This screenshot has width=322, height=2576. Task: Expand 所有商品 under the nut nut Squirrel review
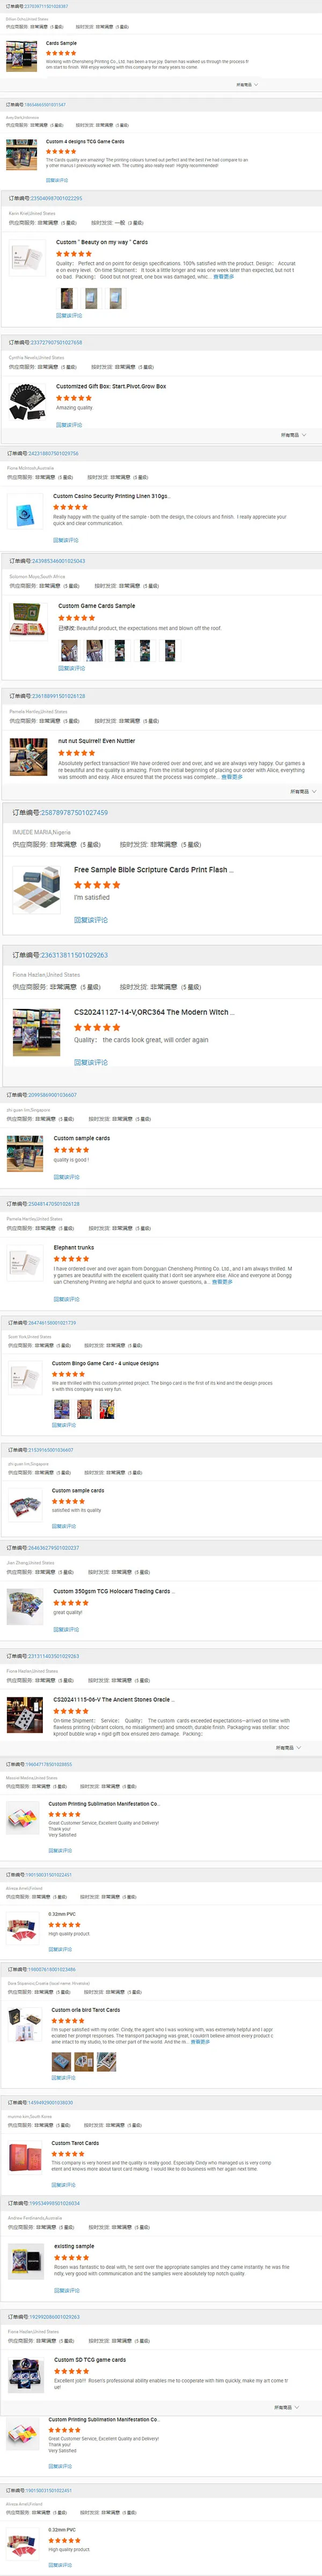pos(303,791)
